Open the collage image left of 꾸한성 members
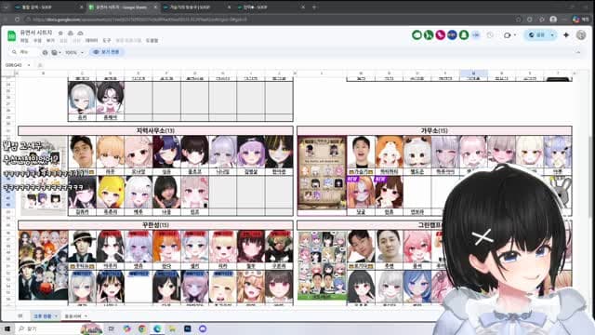The image size is (595, 335). click(44, 265)
